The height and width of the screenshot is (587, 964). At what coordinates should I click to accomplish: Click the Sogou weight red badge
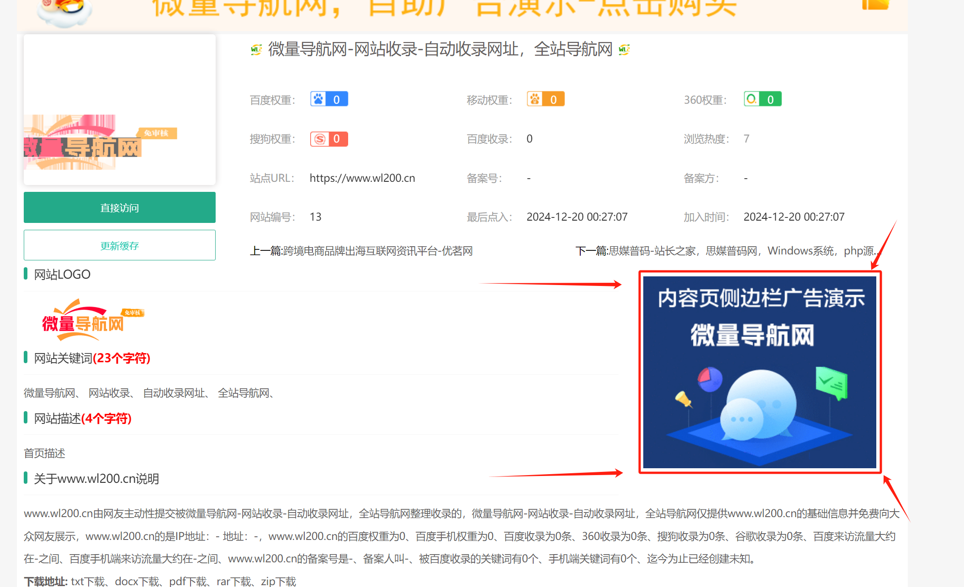coord(329,139)
